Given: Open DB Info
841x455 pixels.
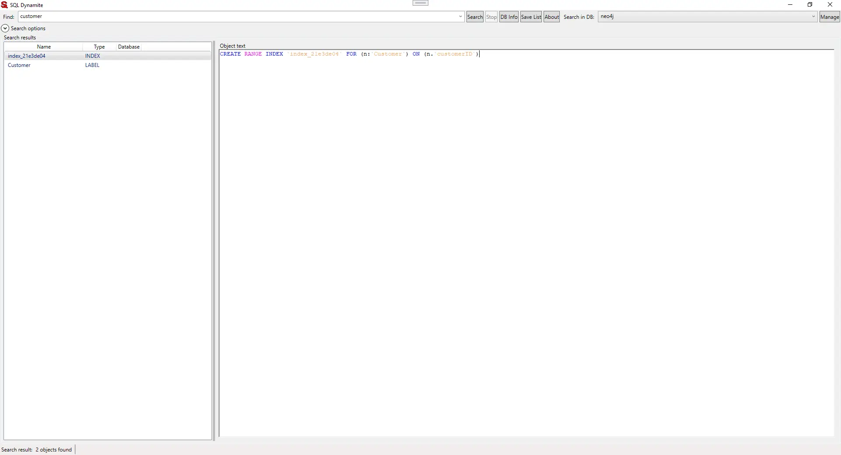Looking at the screenshot, I should [x=509, y=17].
